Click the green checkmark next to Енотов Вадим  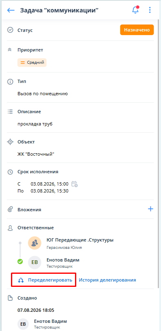pyautogui.click(x=20, y=262)
